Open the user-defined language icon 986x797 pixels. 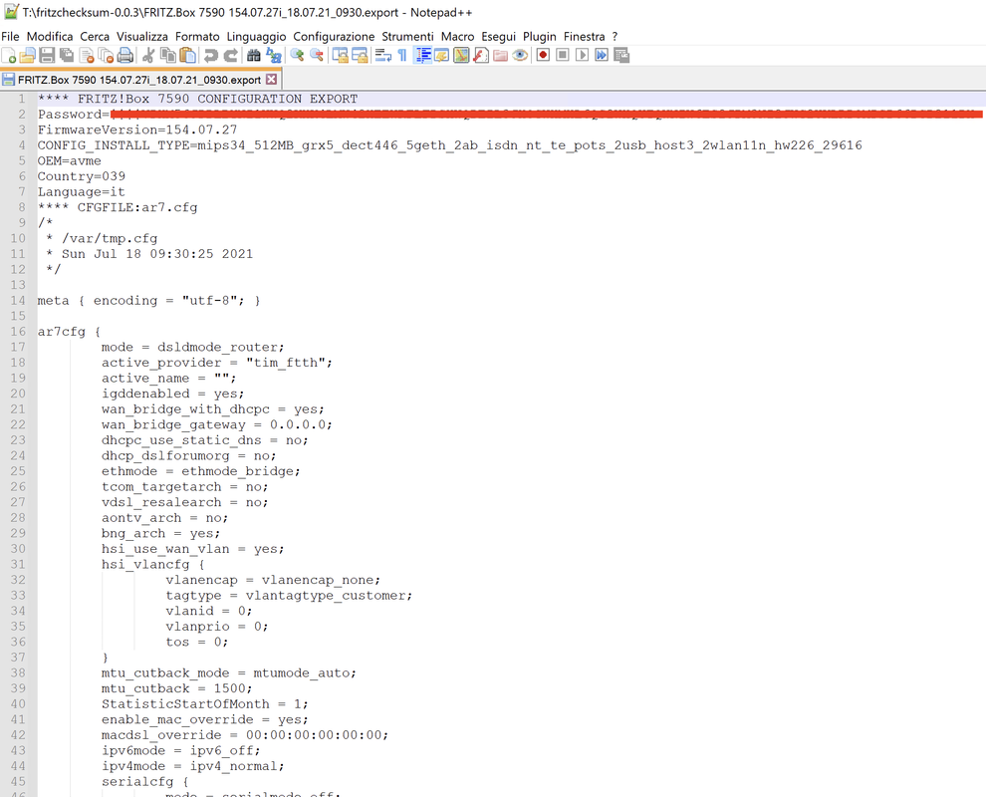[x=441, y=56]
